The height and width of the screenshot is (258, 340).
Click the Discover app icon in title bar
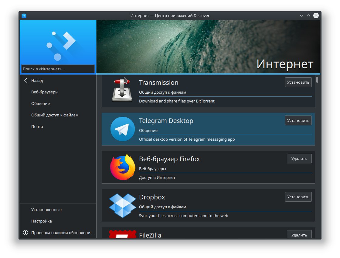24,15
